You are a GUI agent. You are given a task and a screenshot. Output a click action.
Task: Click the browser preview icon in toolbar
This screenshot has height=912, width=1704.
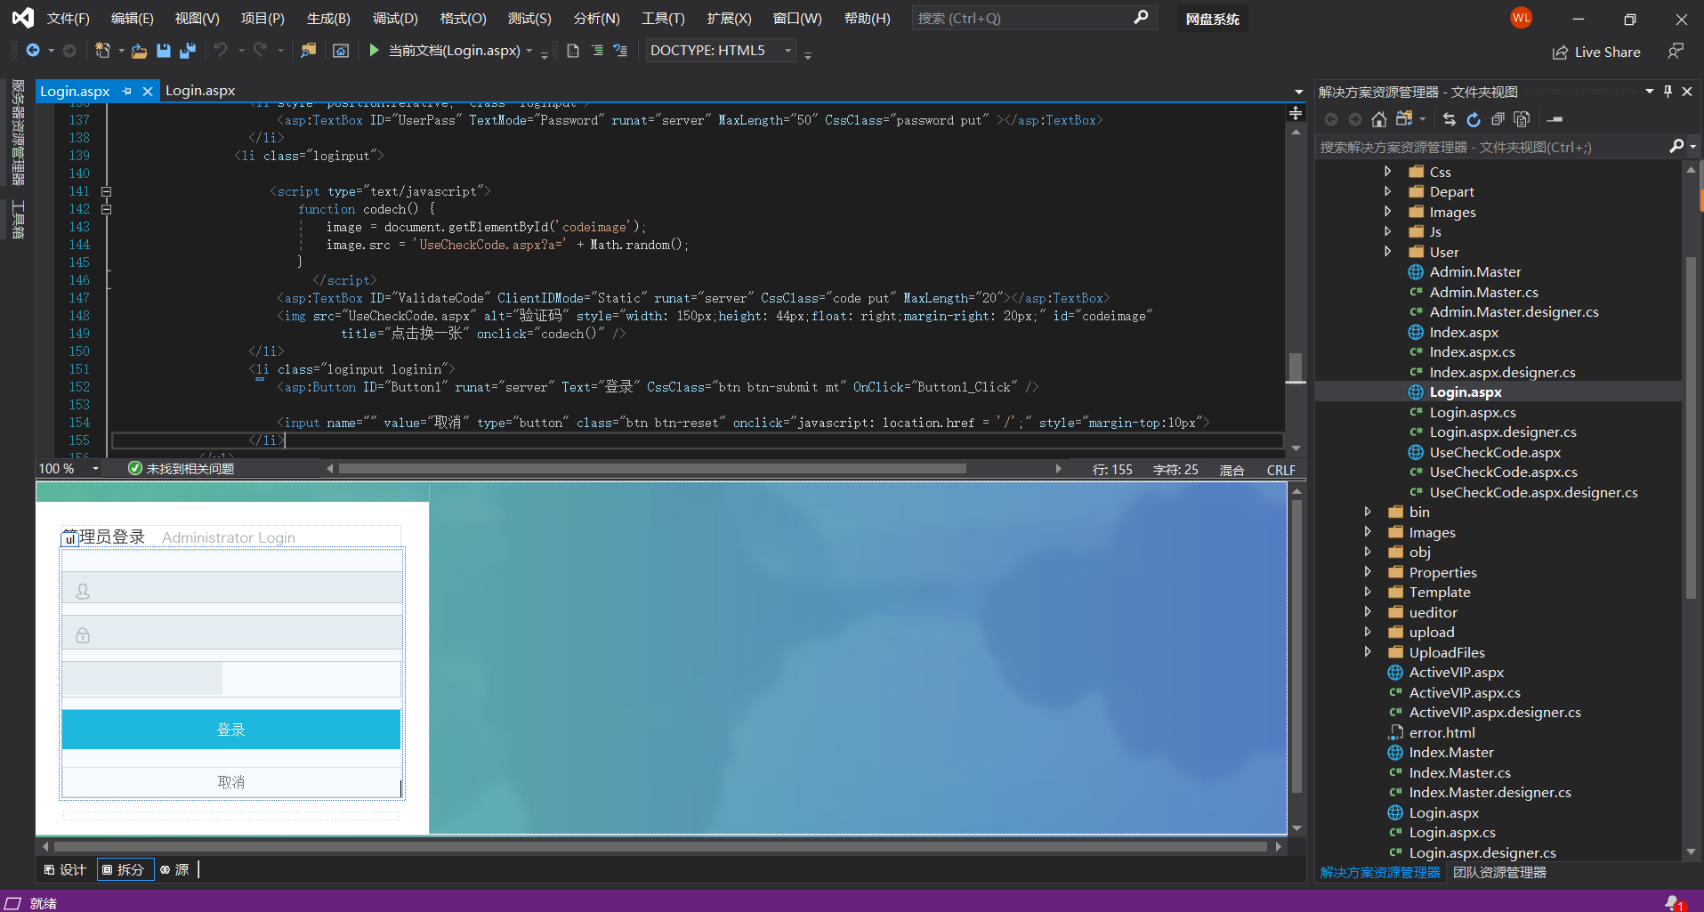pyautogui.click(x=341, y=51)
